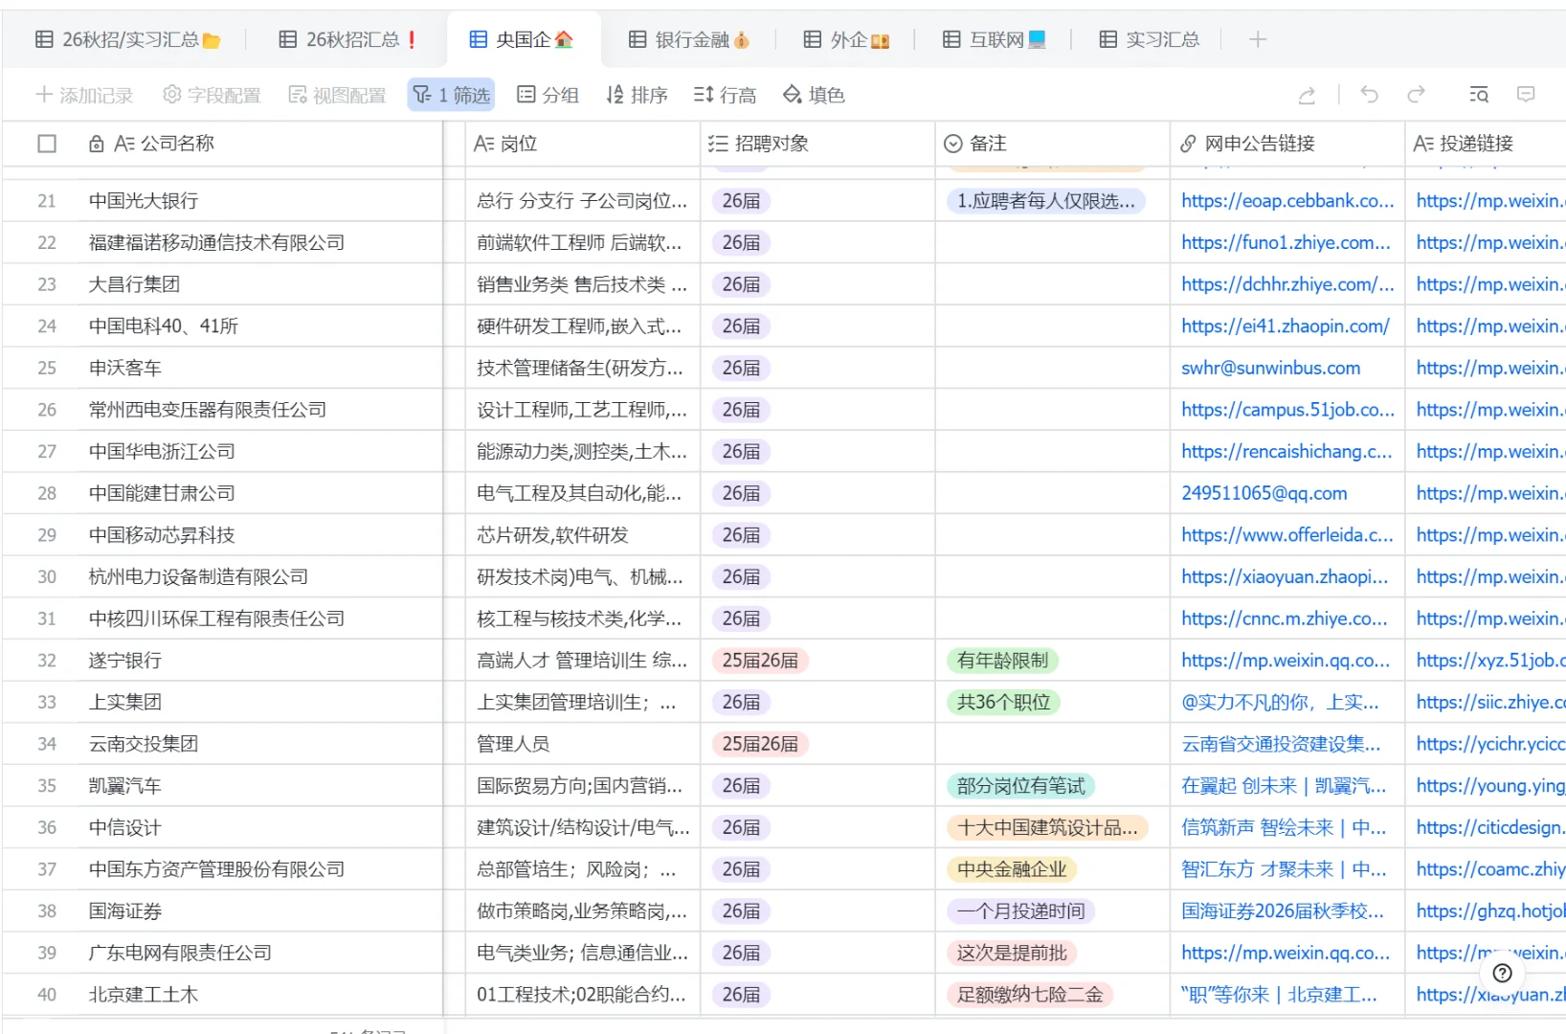Select the 芯片研发,软件研发 position cell
Viewport: 1566px width, 1034px height.
tap(583, 535)
